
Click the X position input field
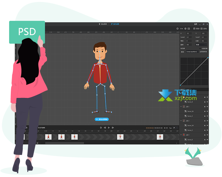click(x=189, y=33)
